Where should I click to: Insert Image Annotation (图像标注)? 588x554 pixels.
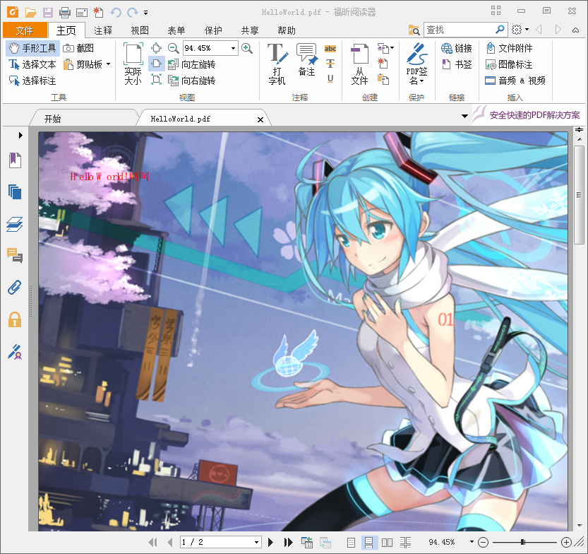coord(509,64)
